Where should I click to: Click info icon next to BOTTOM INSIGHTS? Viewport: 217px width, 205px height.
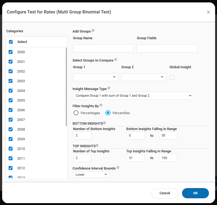click(x=104, y=123)
